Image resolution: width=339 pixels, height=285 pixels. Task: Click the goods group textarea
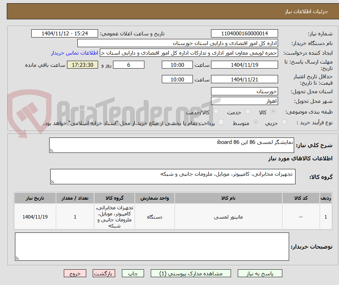pyautogui.click(x=173, y=177)
